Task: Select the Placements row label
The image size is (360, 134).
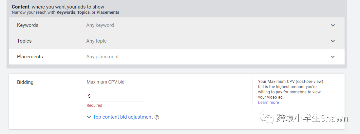Action: (30, 57)
